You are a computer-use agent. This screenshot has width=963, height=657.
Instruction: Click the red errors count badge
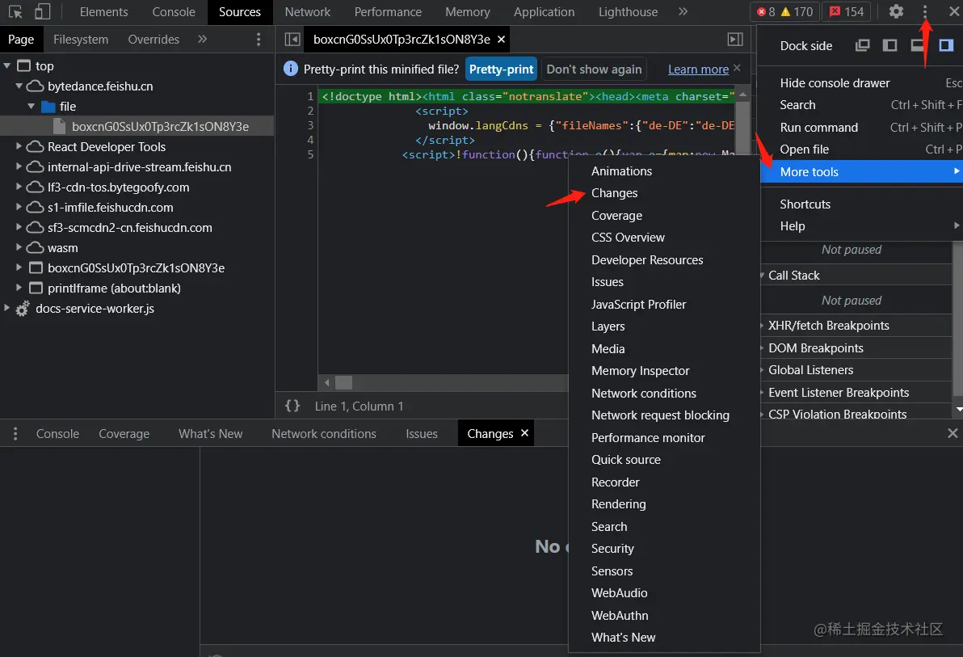[766, 11]
